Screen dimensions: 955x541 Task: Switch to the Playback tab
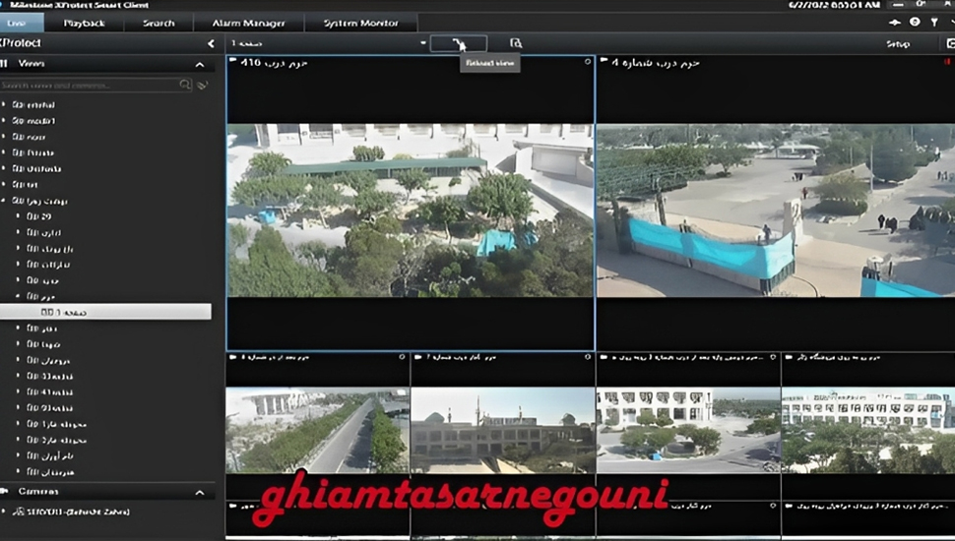point(90,22)
